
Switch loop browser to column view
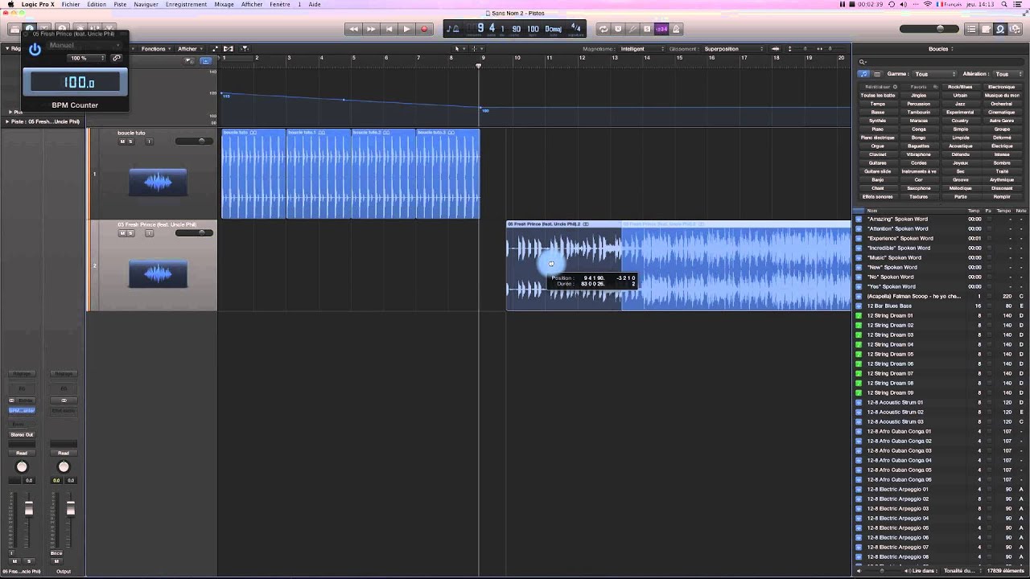877,74
